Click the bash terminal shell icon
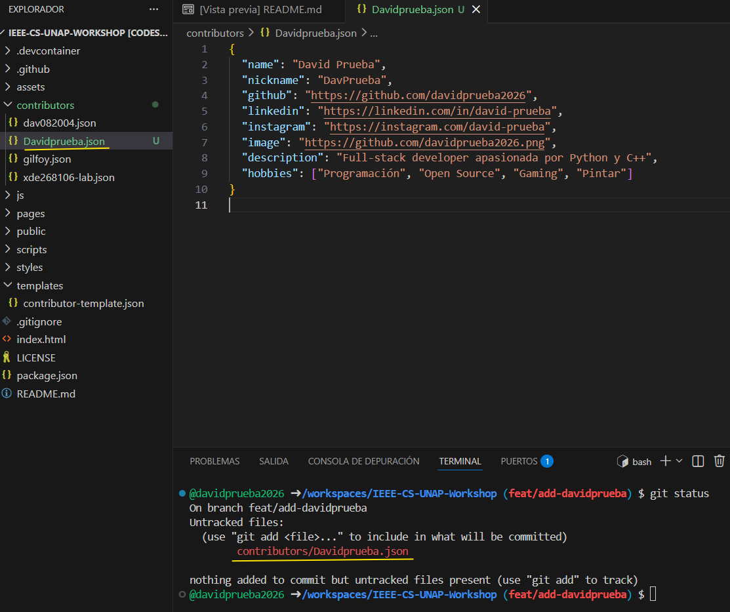The height and width of the screenshot is (612, 730). tap(622, 462)
